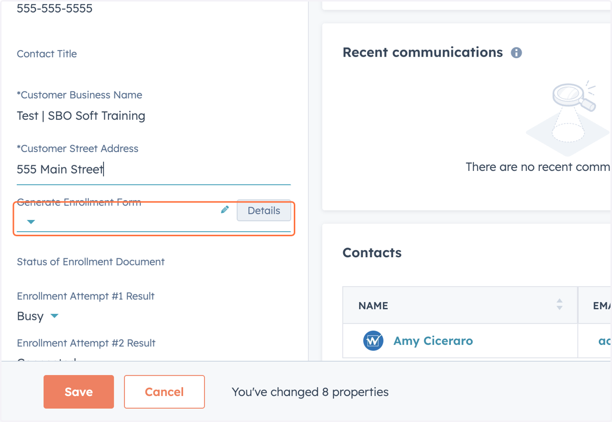Open the Amy Ciceraro contact link

[433, 341]
